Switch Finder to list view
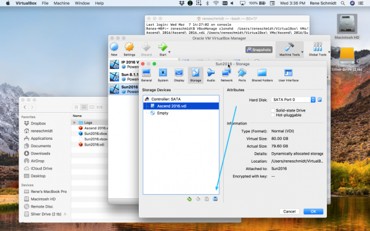 click(x=84, y=107)
